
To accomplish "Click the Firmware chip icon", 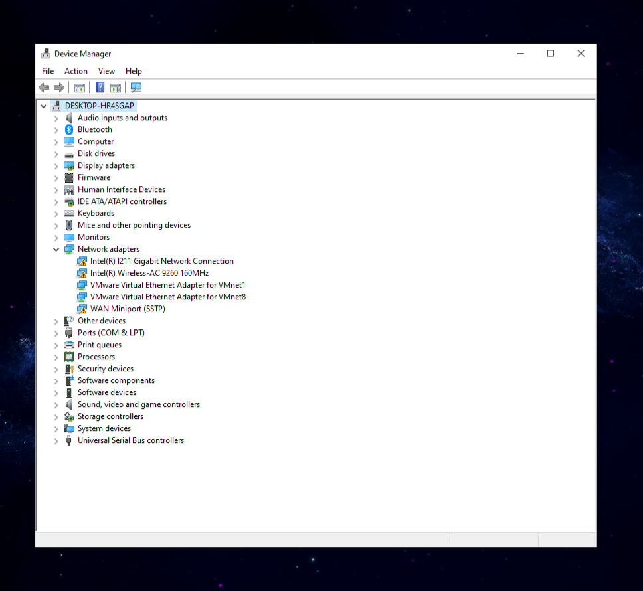I will (69, 177).
